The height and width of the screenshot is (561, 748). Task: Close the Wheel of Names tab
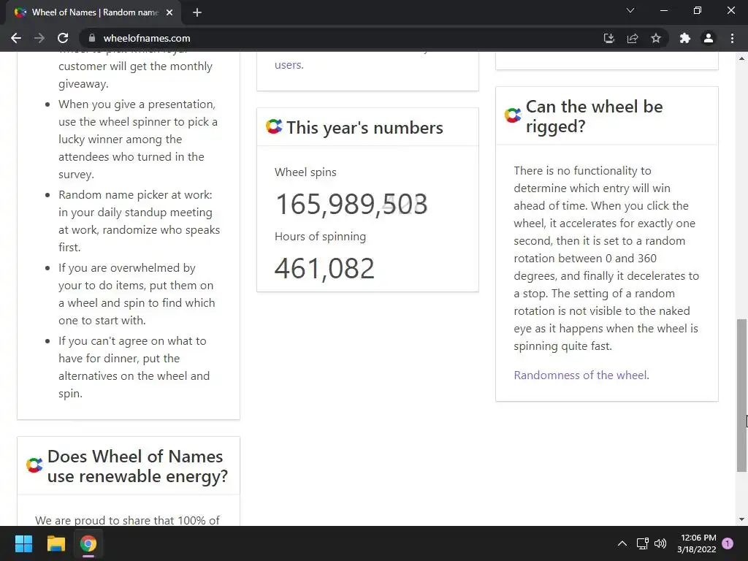click(169, 12)
